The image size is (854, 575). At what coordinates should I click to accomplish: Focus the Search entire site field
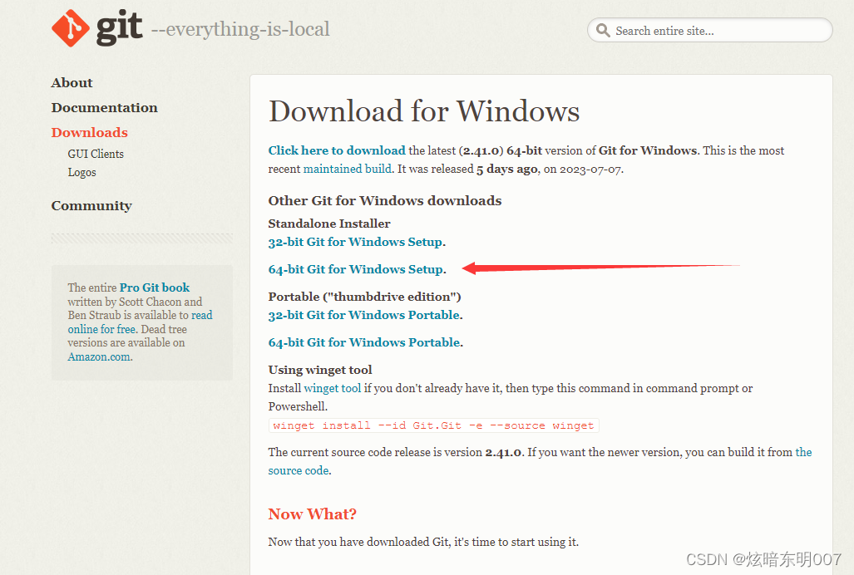pos(709,31)
